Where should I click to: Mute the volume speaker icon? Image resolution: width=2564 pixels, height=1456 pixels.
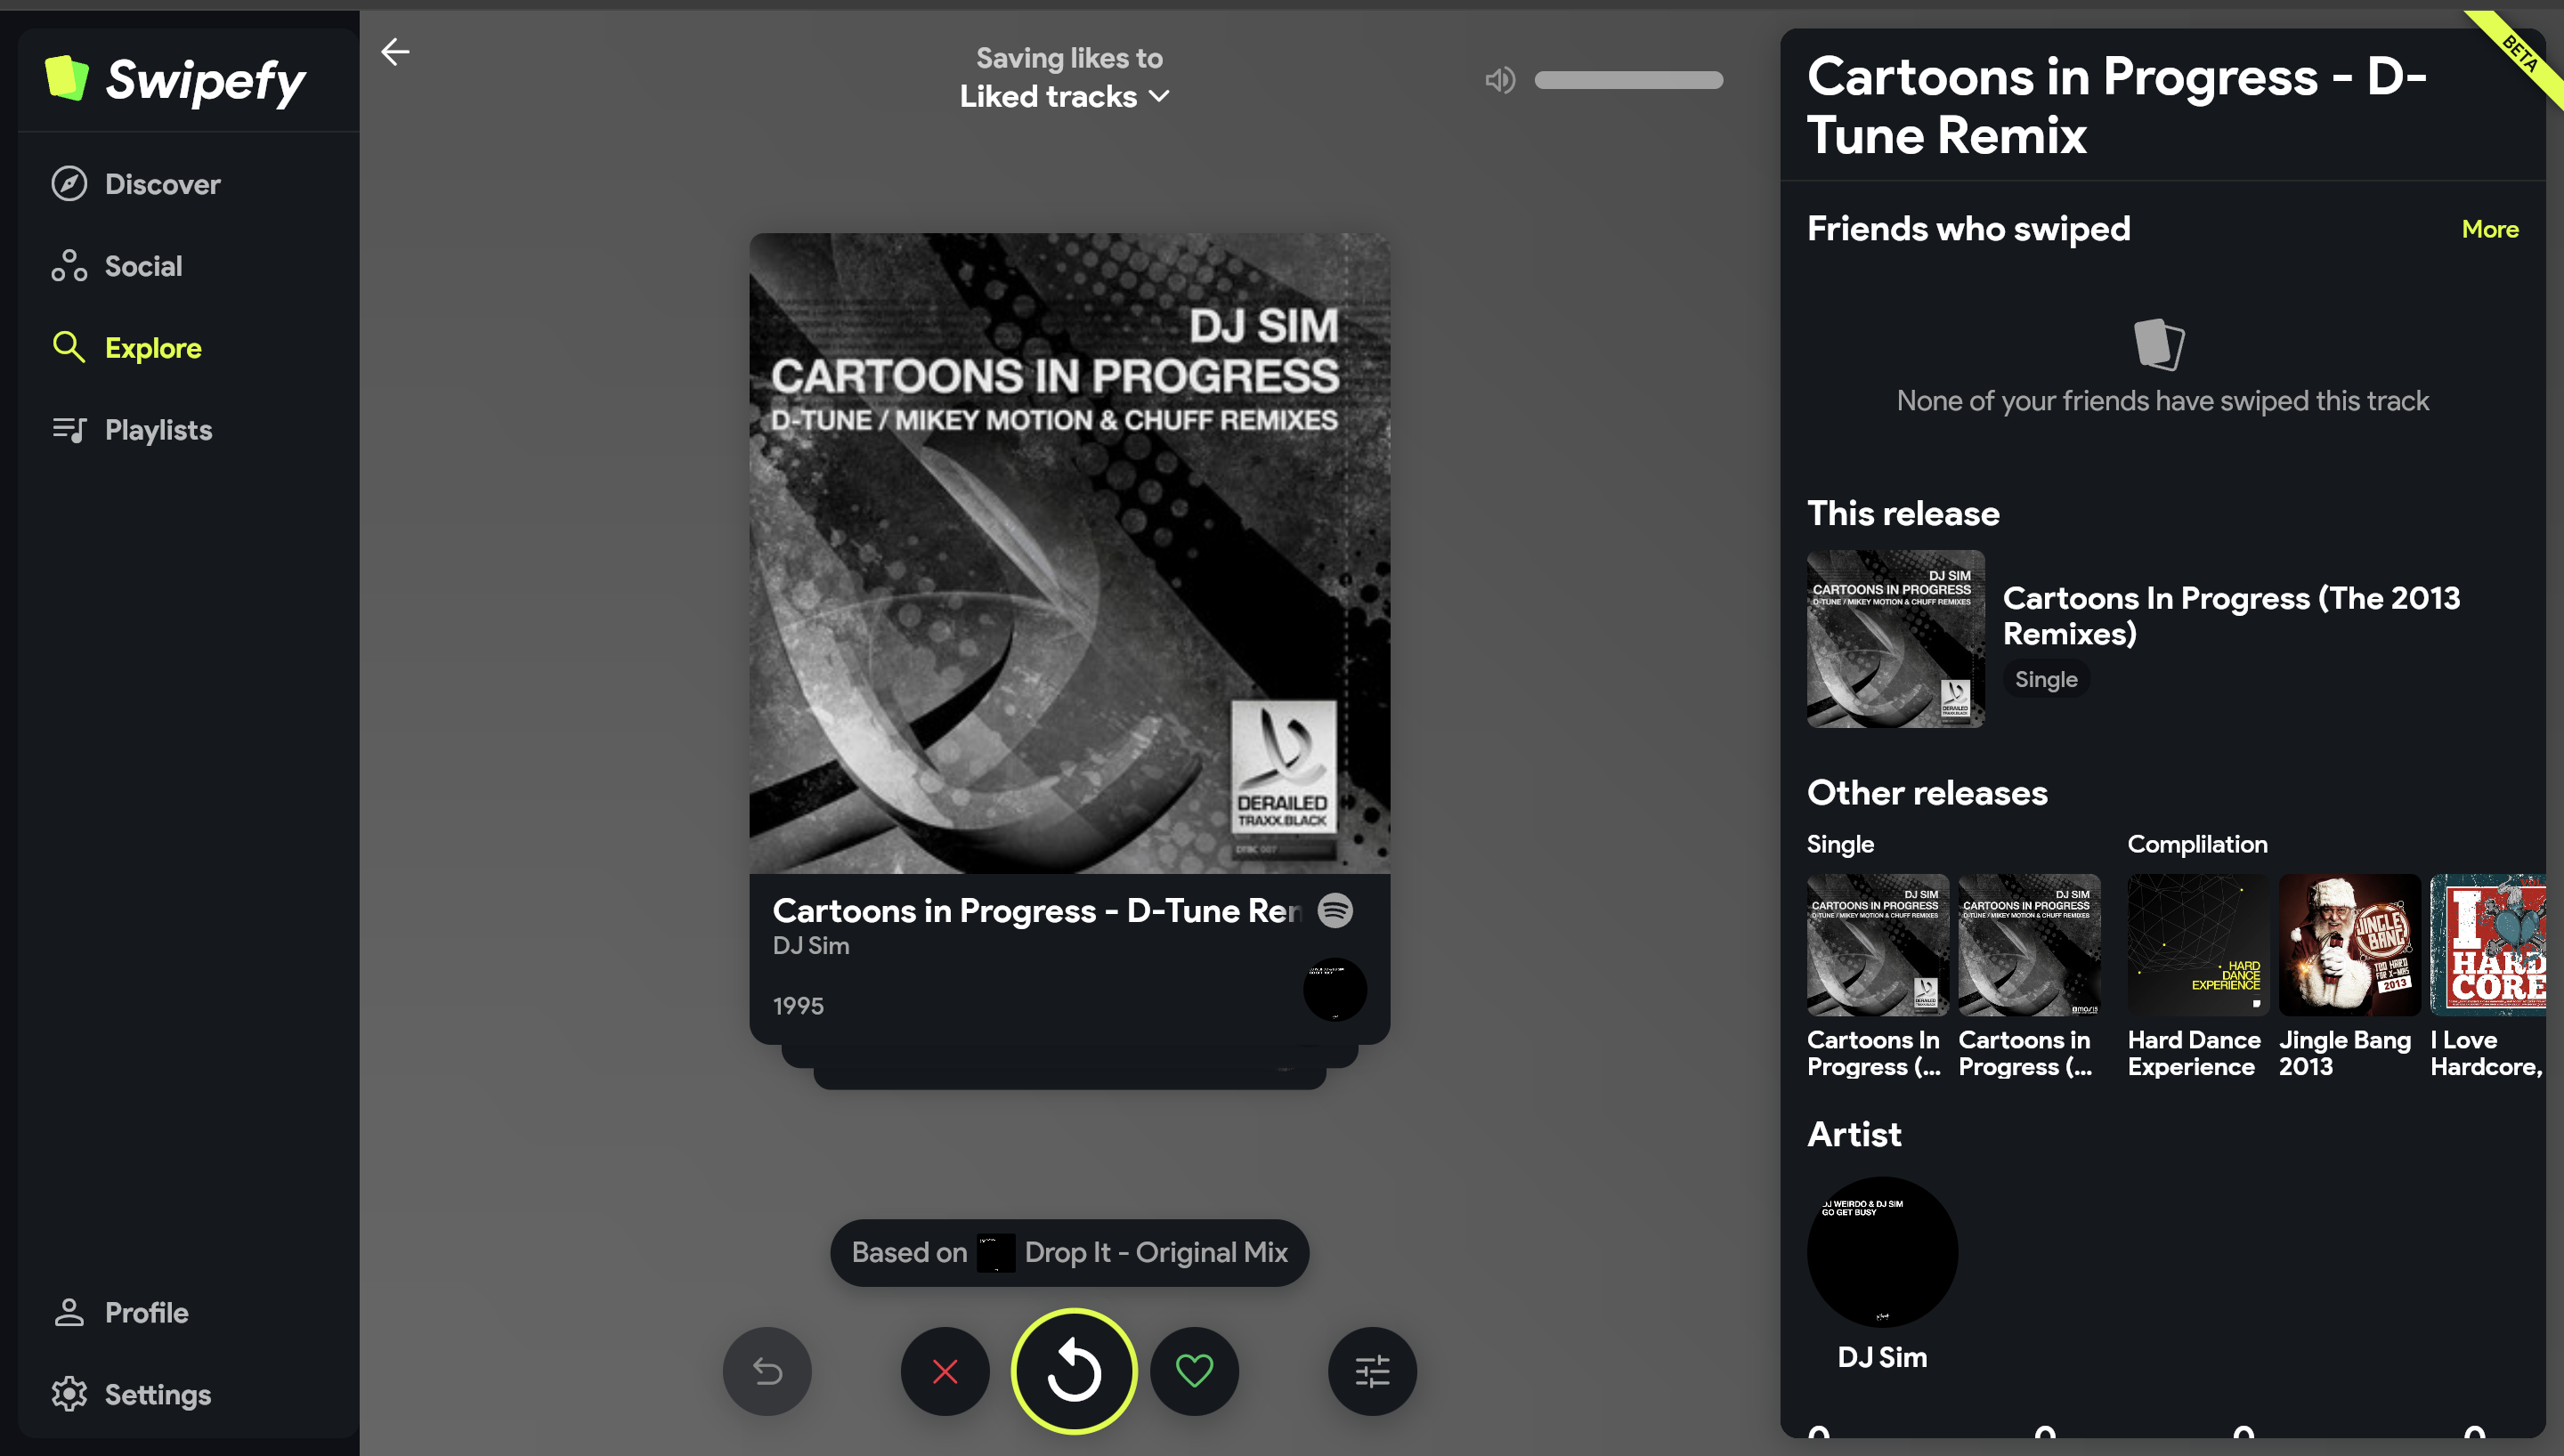coord(1499,80)
